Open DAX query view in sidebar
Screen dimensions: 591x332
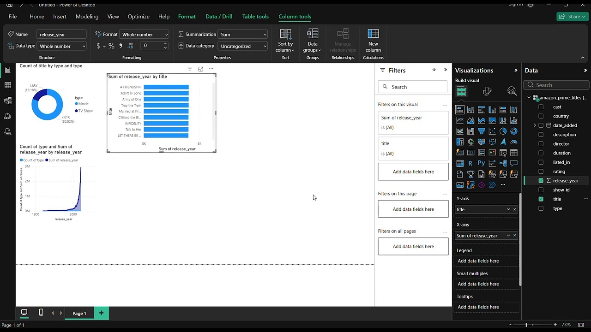[7, 116]
